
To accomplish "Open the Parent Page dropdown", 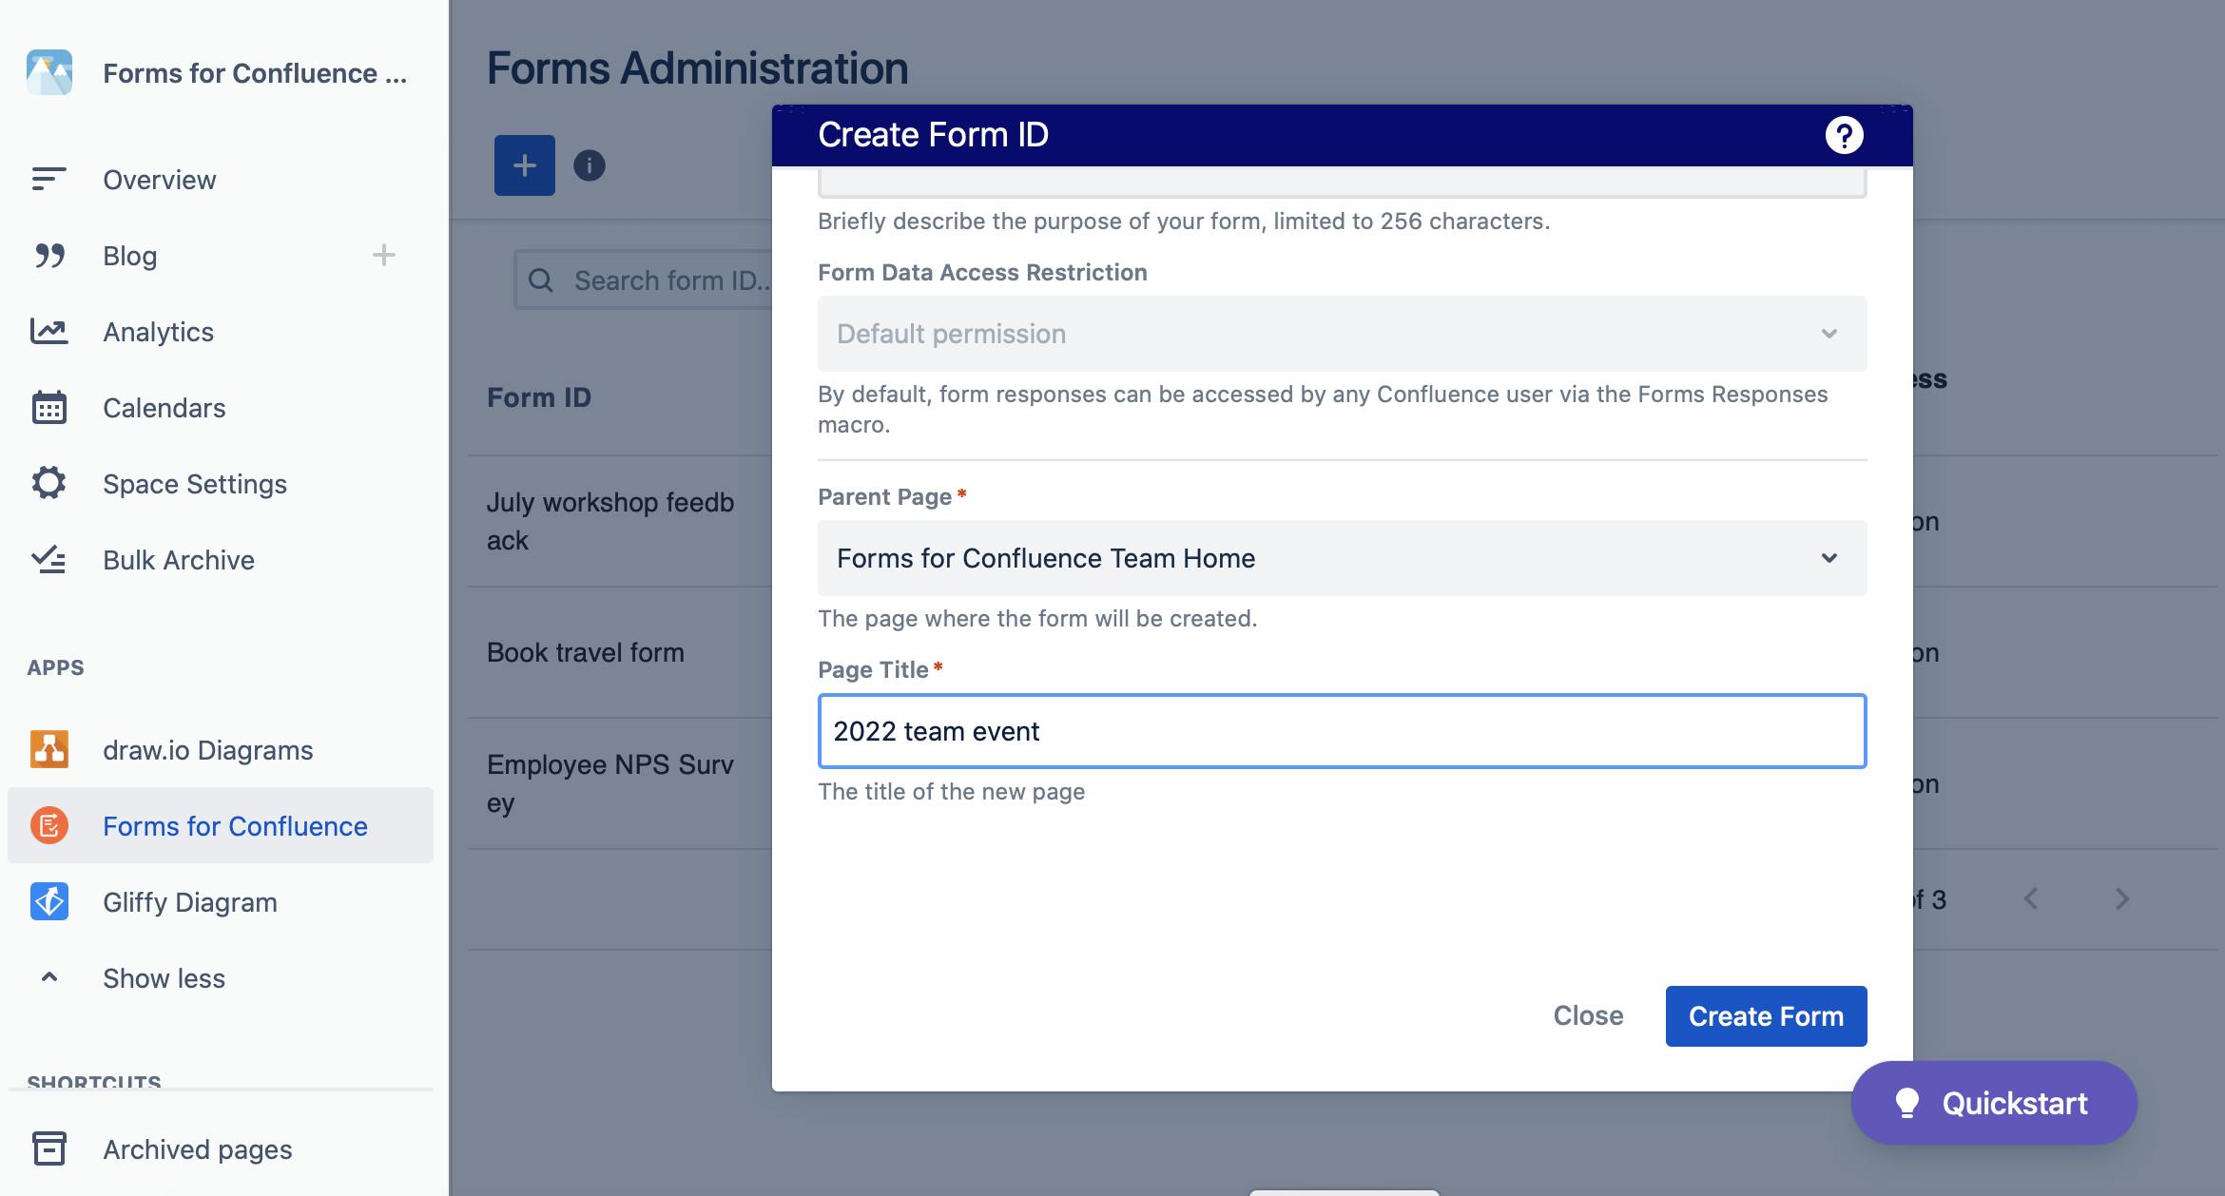I will (x=1341, y=558).
